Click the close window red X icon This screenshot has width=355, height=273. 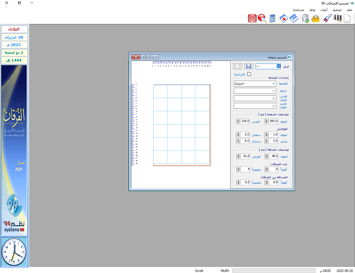pos(284,19)
